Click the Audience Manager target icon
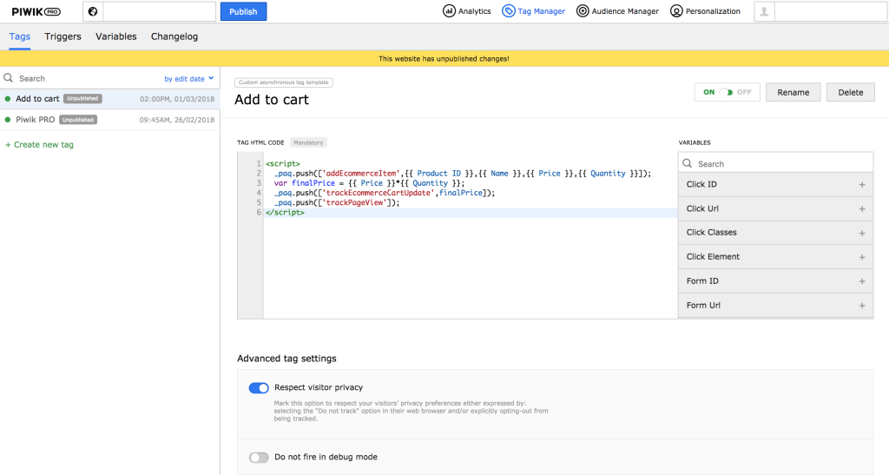This screenshot has width=889, height=475. tap(583, 10)
